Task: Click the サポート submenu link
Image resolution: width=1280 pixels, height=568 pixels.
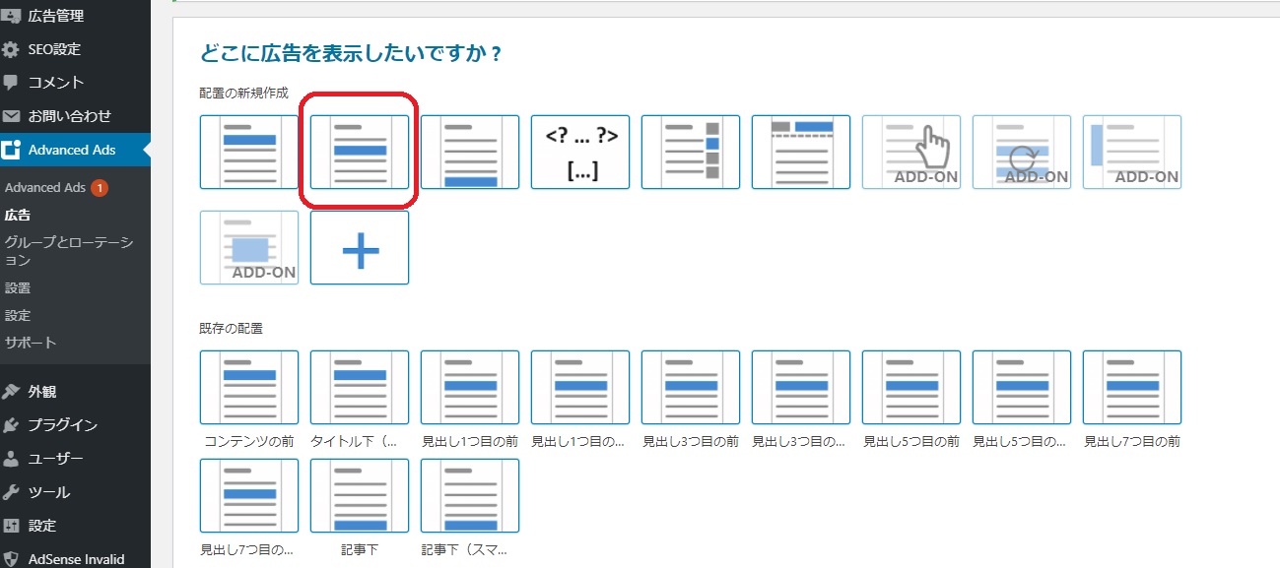Action: click(x=31, y=343)
